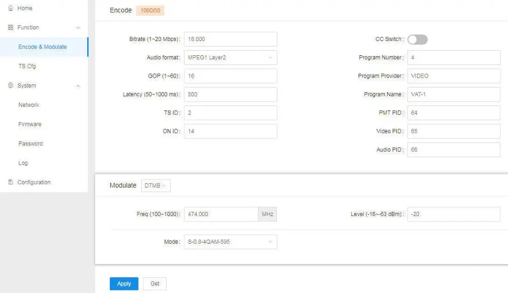The image size is (508, 293).
Task: Click the PMT PID field
Action: 454,113
